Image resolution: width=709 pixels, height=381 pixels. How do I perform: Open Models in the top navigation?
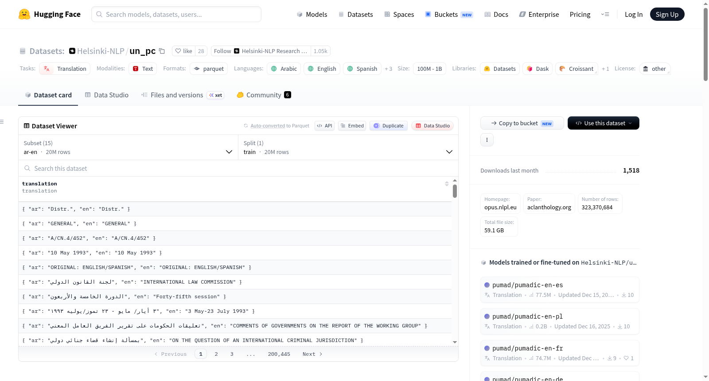pos(312,15)
